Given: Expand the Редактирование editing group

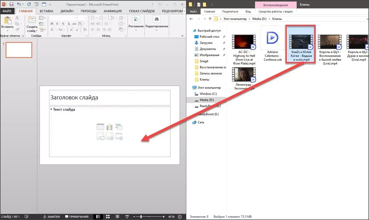Looking at the screenshot, I should click(157, 23).
